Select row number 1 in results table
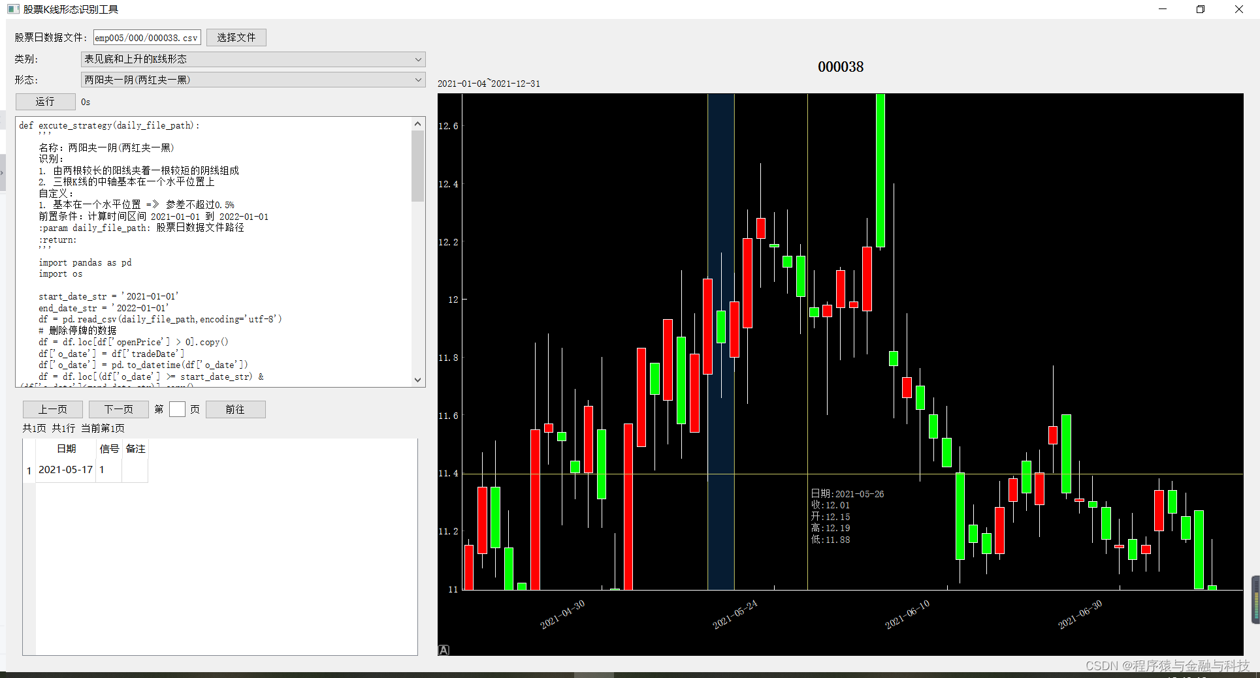The width and height of the screenshot is (1260, 678). 29,470
